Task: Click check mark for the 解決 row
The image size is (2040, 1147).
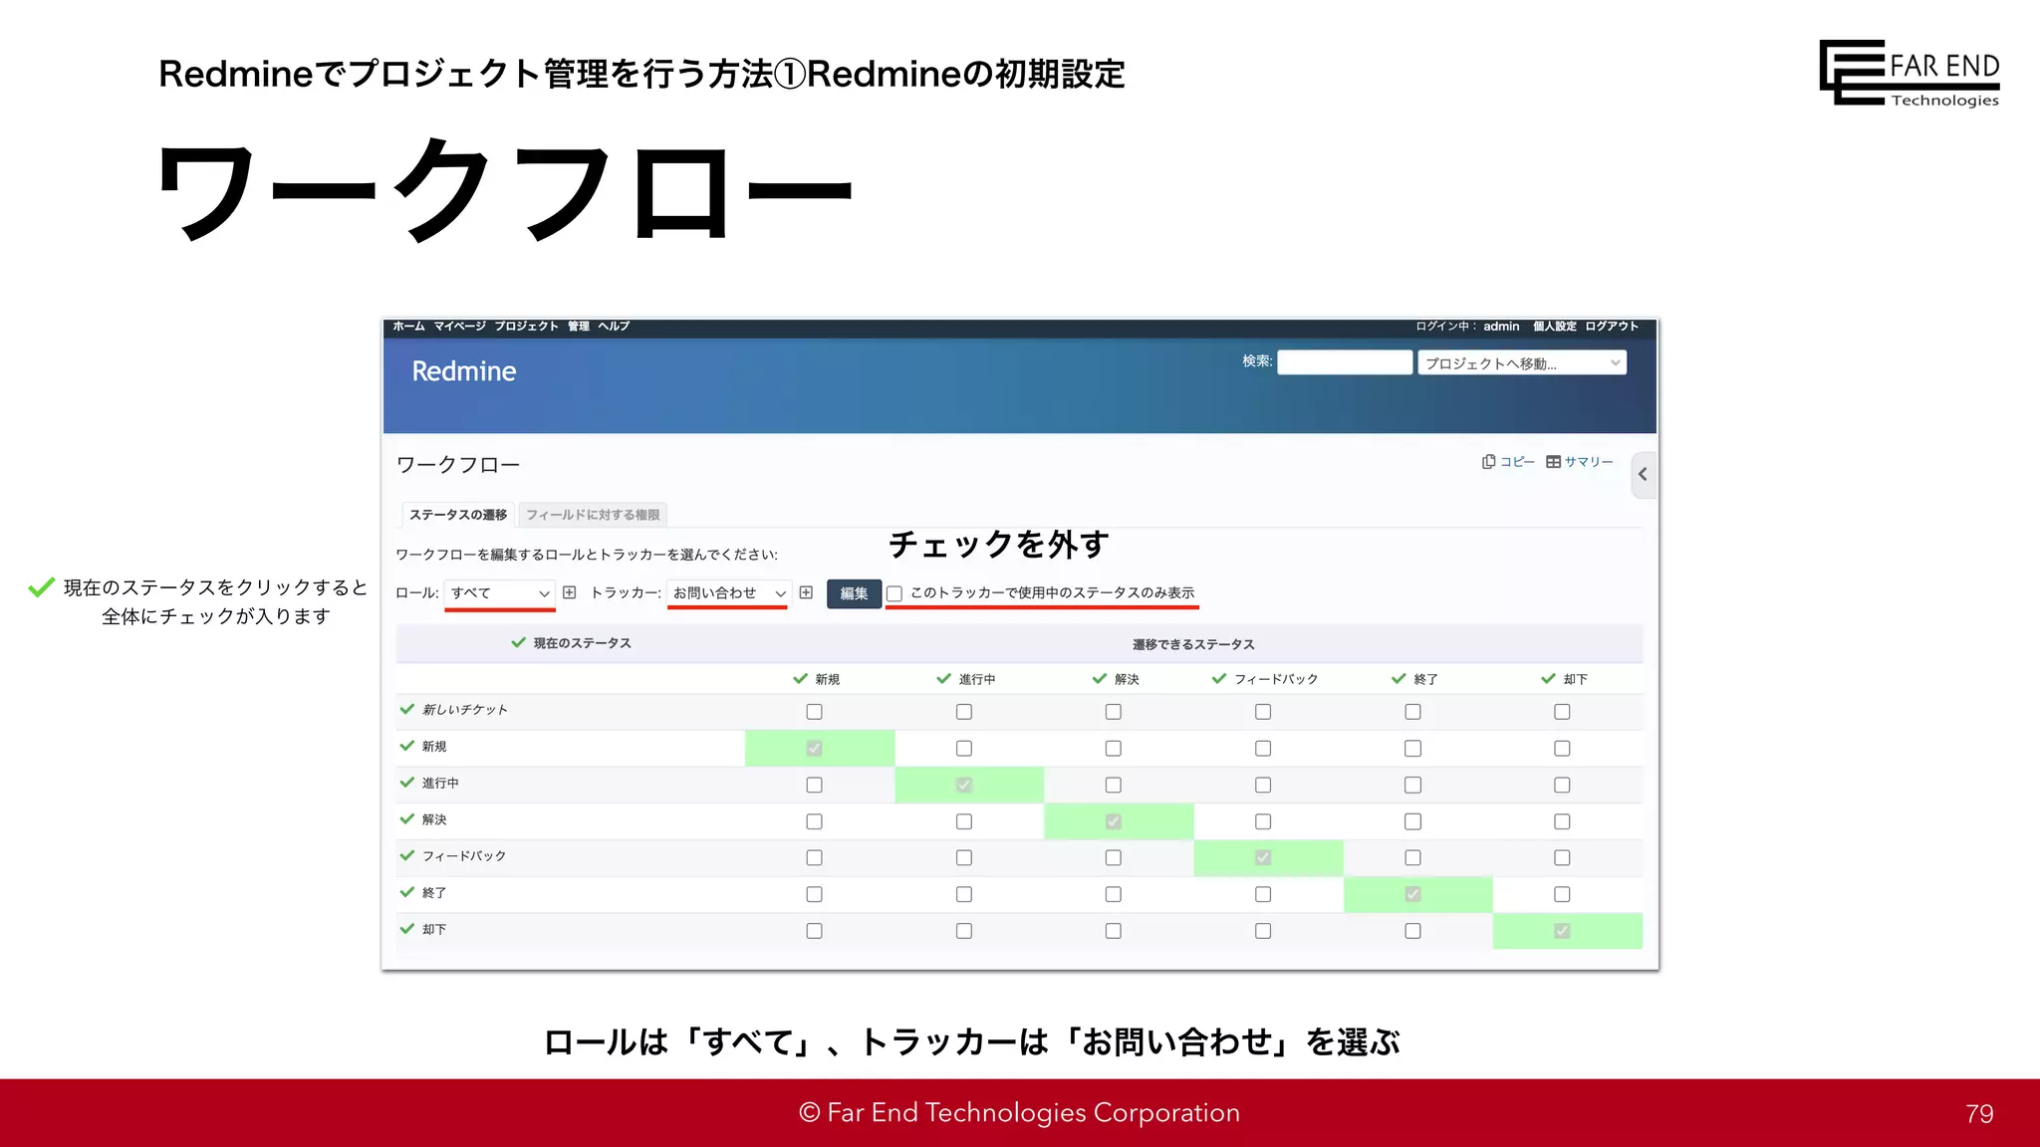Action: pos(406,819)
